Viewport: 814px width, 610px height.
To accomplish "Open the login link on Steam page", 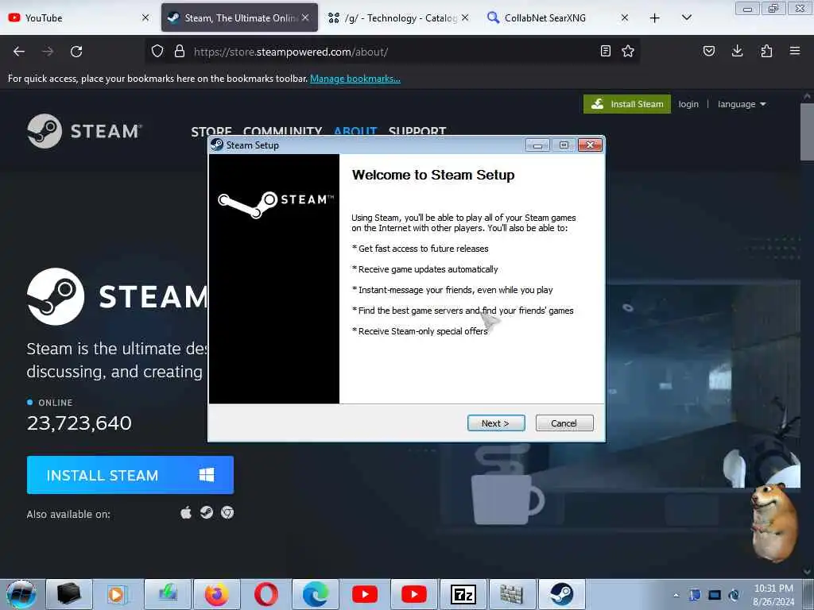I will [688, 104].
